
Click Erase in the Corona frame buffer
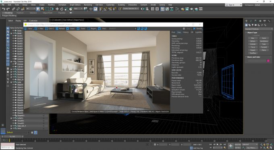click(x=71, y=29)
